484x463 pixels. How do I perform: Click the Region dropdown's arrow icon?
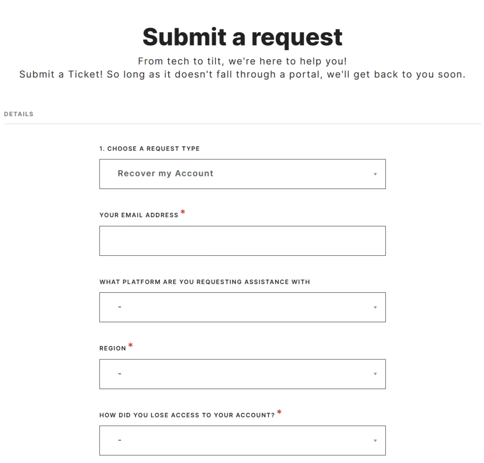pyautogui.click(x=375, y=374)
